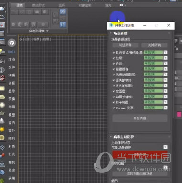Uncheck the 内存 checkbox
182x183 pixels.
pyautogui.click(x=114, y=64)
